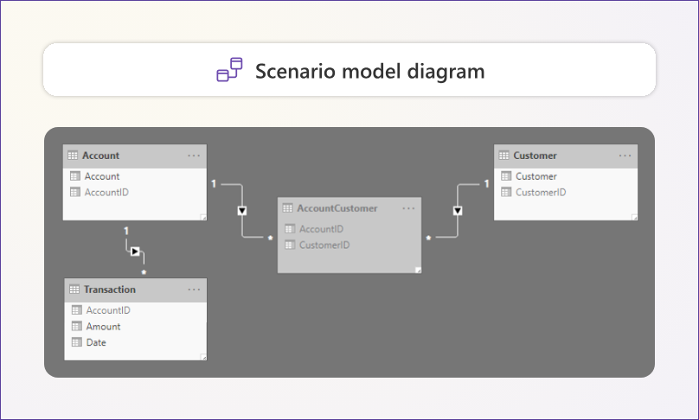Click the resize handle of the AccountCustomer table
The height and width of the screenshot is (420, 699).
pyautogui.click(x=418, y=270)
